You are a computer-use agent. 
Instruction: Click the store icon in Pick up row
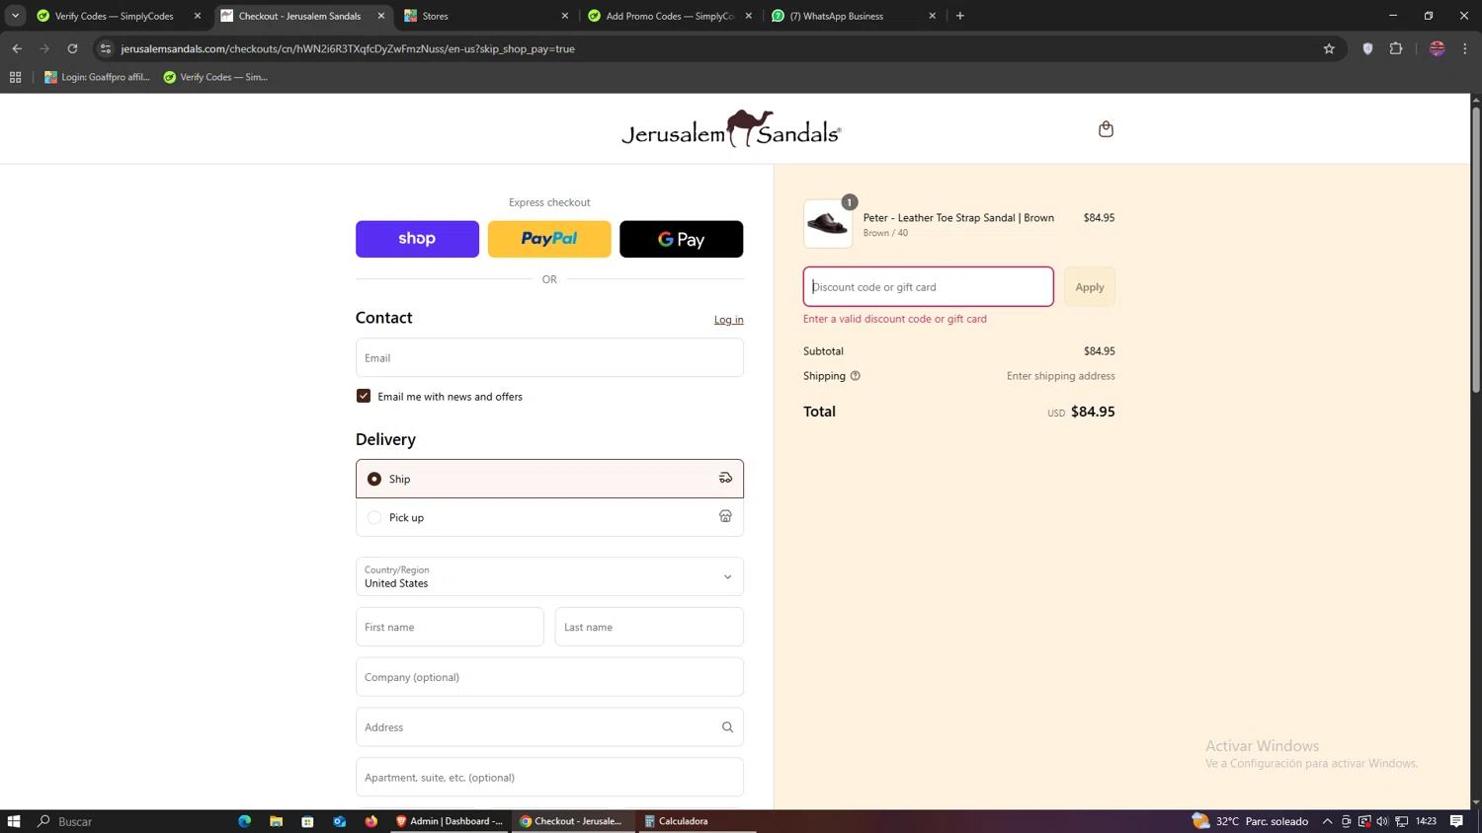click(725, 517)
